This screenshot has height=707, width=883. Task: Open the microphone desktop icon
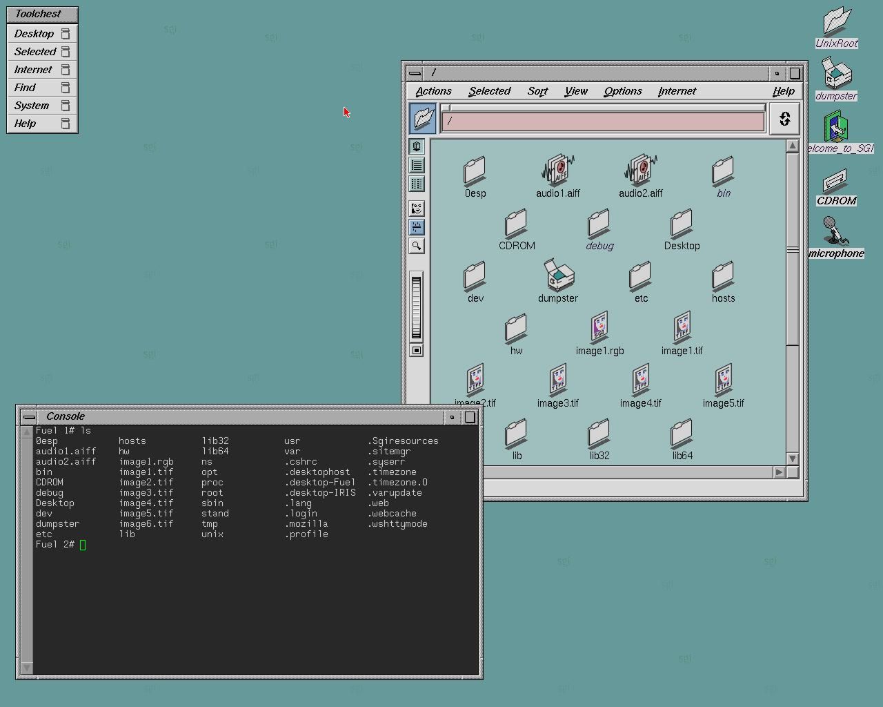click(836, 238)
